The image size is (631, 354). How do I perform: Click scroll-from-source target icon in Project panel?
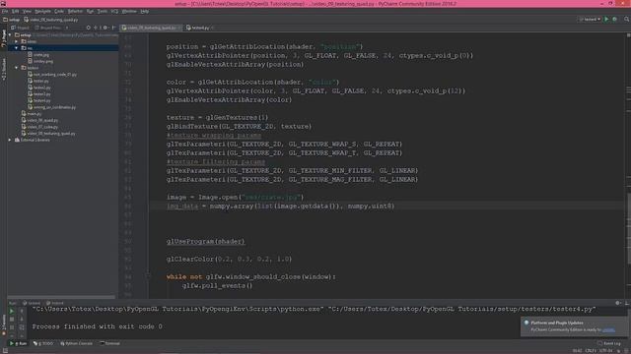pyautogui.click(x=88, y=28)
